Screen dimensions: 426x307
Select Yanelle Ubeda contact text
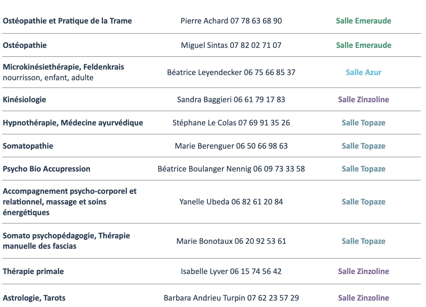(x=231, y=202)
